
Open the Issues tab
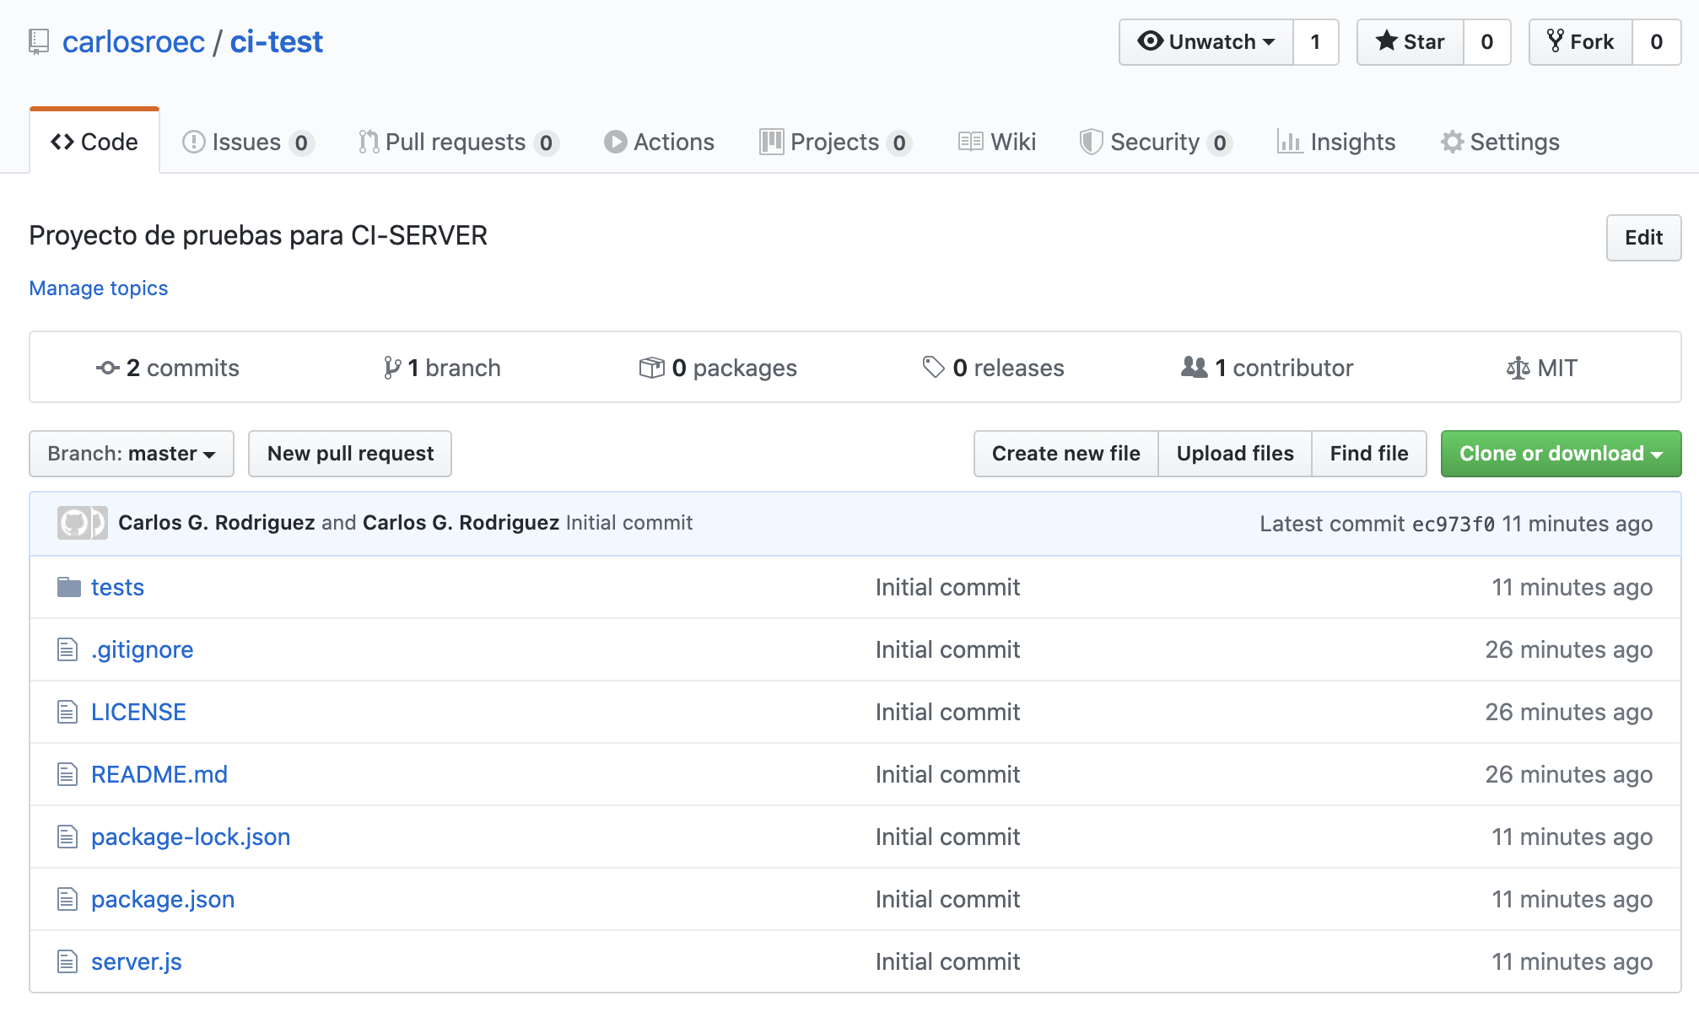[249, 142]
